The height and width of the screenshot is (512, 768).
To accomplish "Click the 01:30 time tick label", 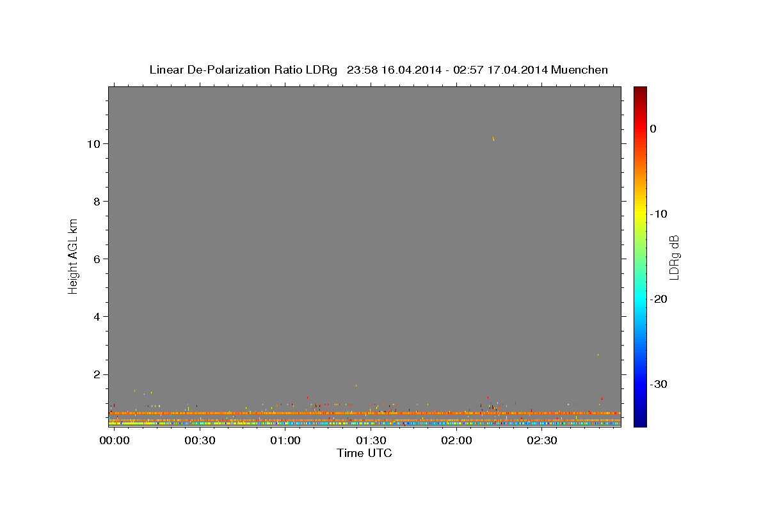I will click(x=371, y=440).
